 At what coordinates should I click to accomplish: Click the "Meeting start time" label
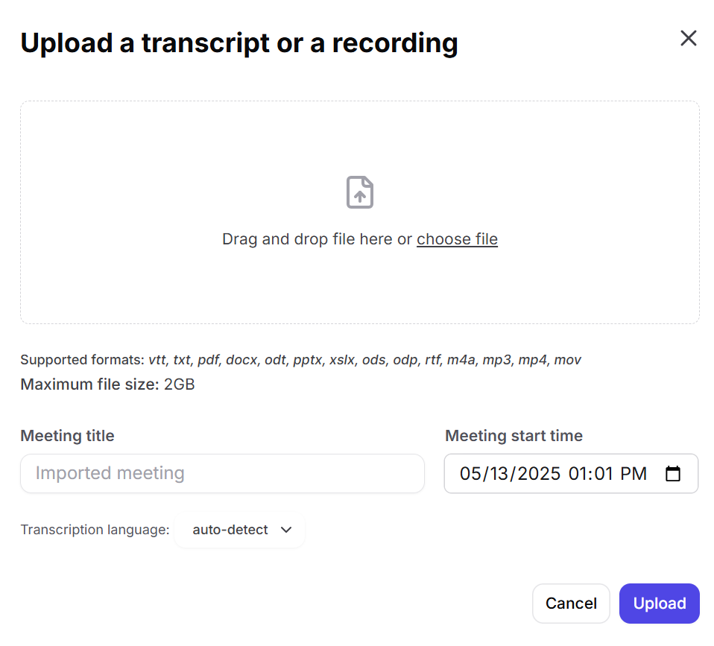click(x=514, y=436)
